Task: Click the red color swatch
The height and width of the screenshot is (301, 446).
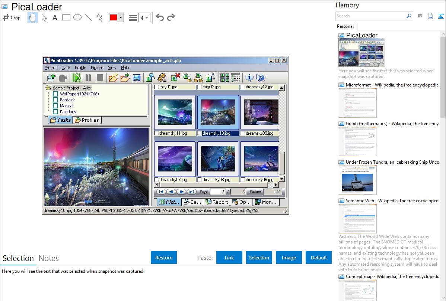Action: pyautogui.click(x=114, y=17)
